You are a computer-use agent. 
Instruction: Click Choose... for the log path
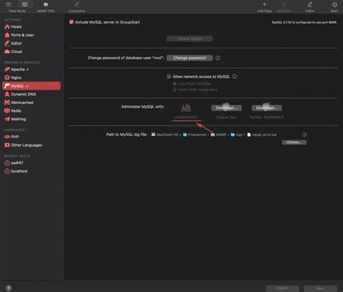pos(294,142)
